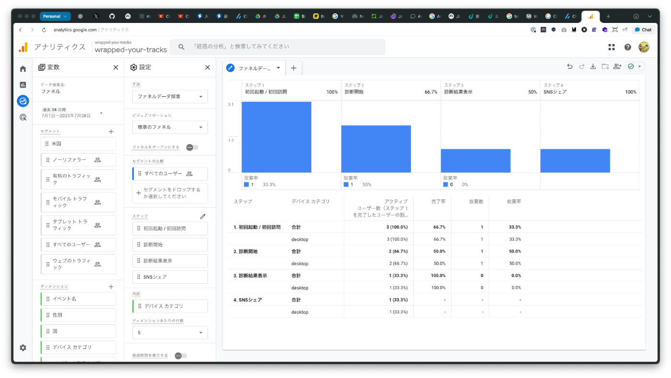Screen dimensions: 671x378
Task: Select the タブレット トラフィック segment
Action: (x=78, y=225)
